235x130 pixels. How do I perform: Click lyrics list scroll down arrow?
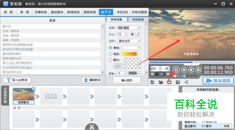[x=103, y=72]
